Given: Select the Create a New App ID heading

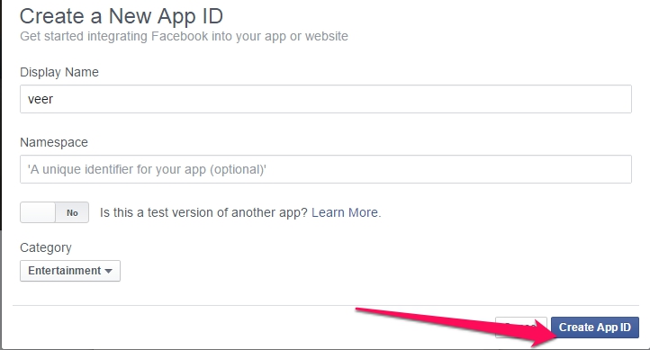Looking at the screenshot, I should pyautogui.click(x=122, y=16).
